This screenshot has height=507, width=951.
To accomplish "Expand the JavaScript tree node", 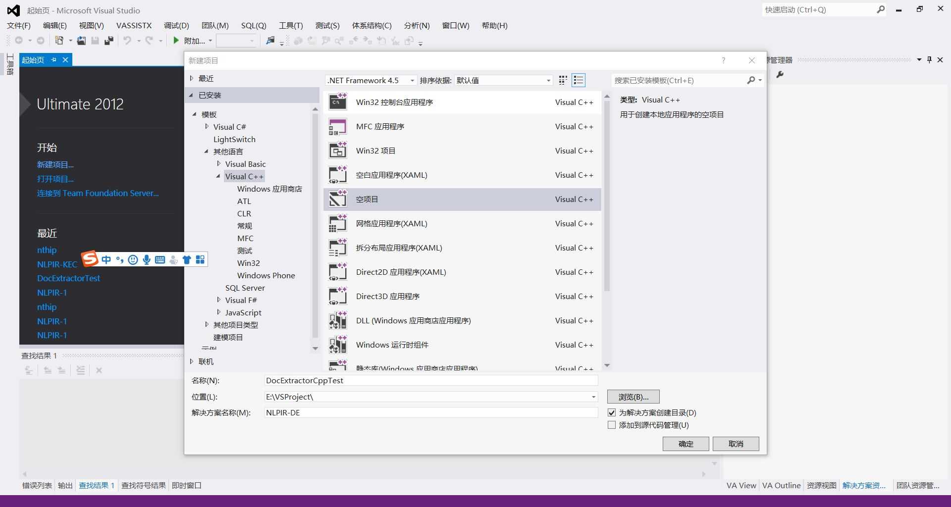I will tap(218, 312).
